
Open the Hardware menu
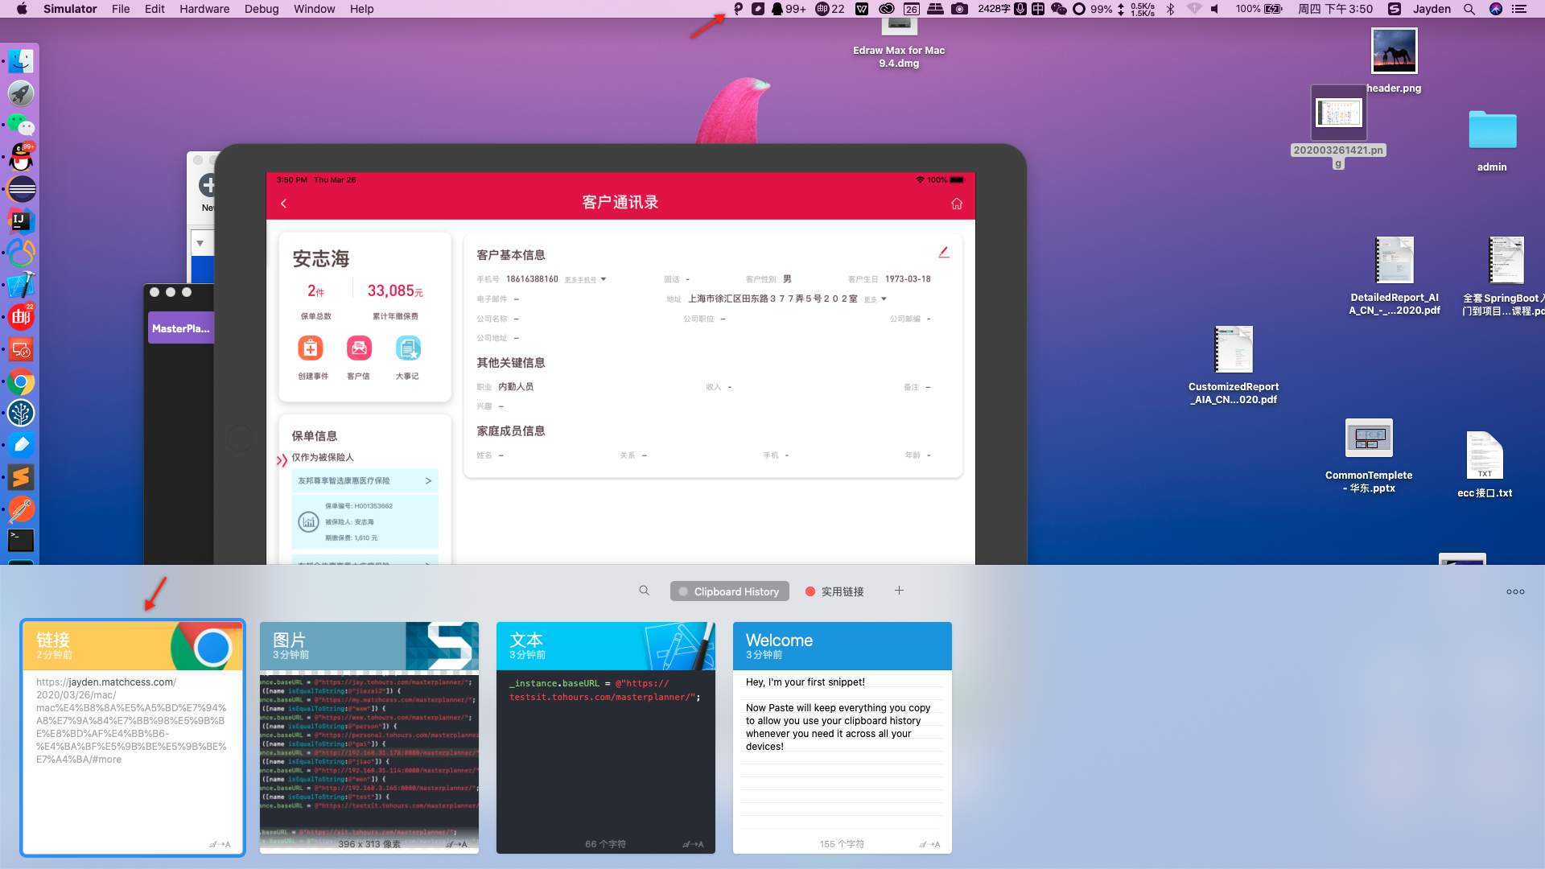click(x=204, y=9)
